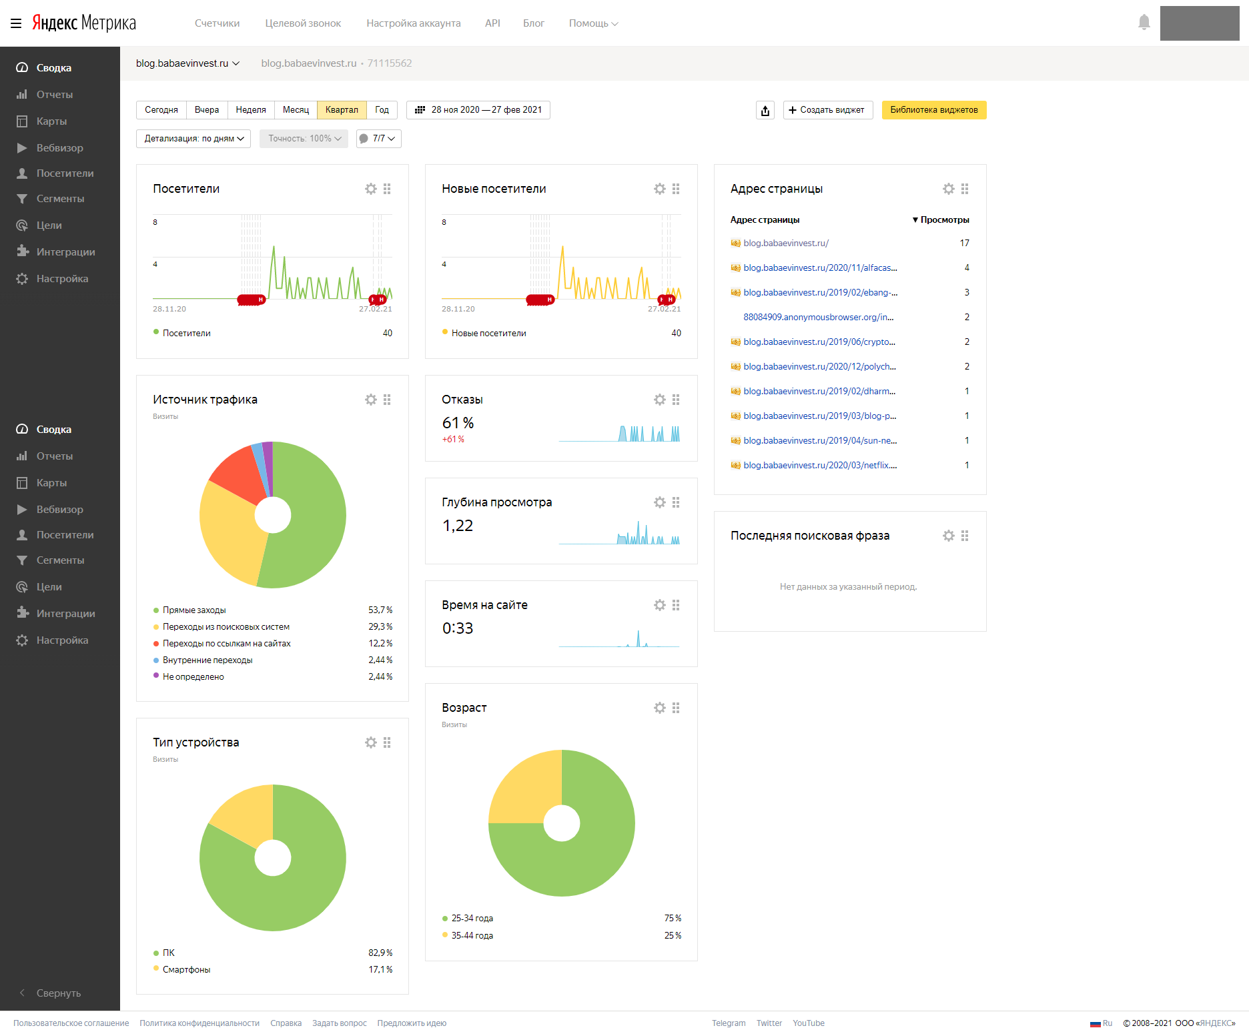Select the Год period option
1249x1036 pixels.
382,110
